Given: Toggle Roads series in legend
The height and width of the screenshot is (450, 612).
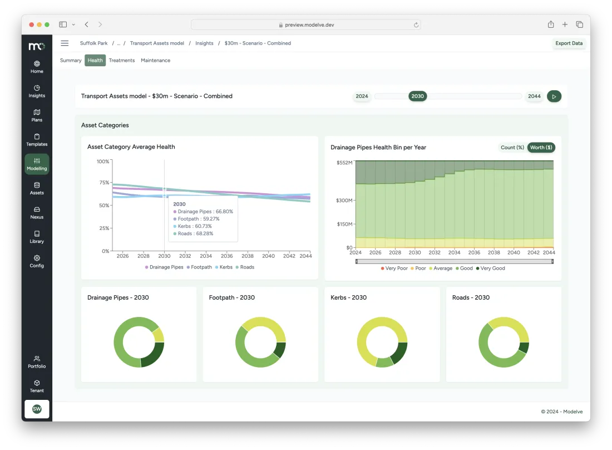Looking at the screenshot, I should pyautogui.click(x=245, y=267).
